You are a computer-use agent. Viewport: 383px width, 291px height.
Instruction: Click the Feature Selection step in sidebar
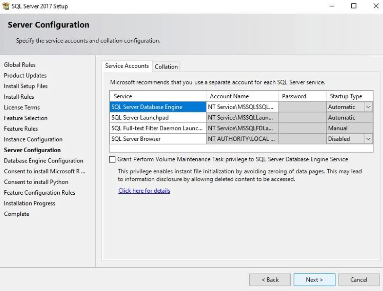[26, 118]
